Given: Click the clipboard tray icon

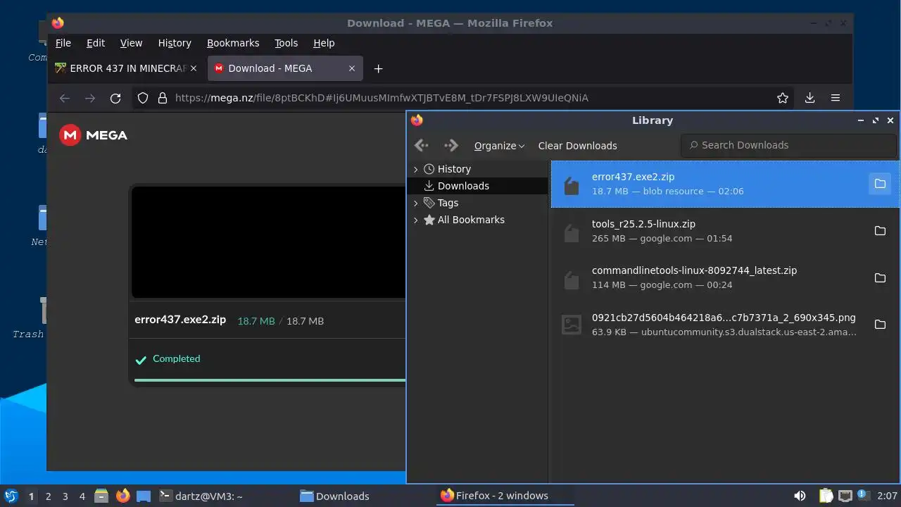Looking at the screenshot, I should (826, 496).
